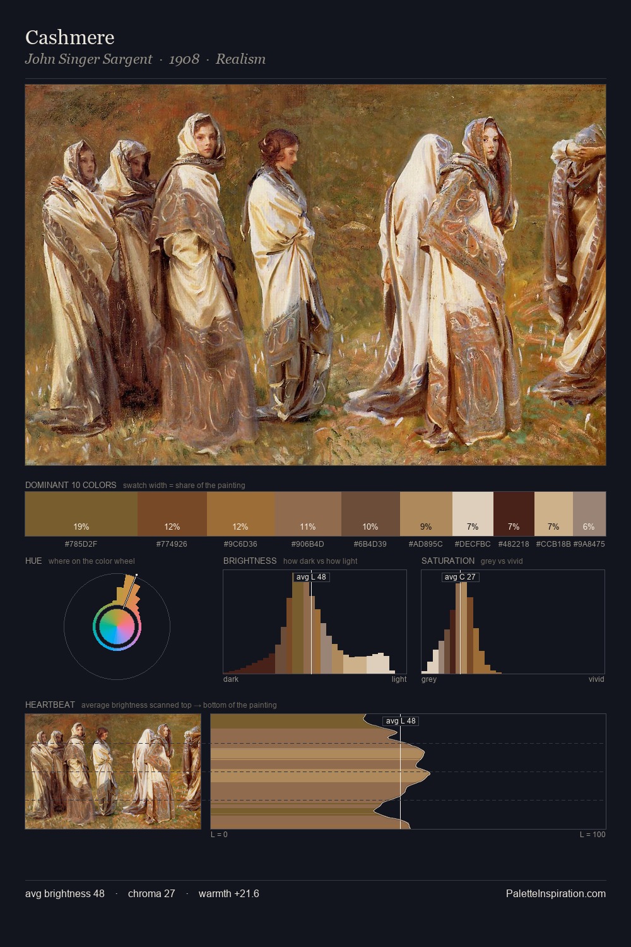Image resolution: width=631 pixels, height=947 pixels.
Task: Click hex code '#9C6D36' text
Action: pos(240,544)
